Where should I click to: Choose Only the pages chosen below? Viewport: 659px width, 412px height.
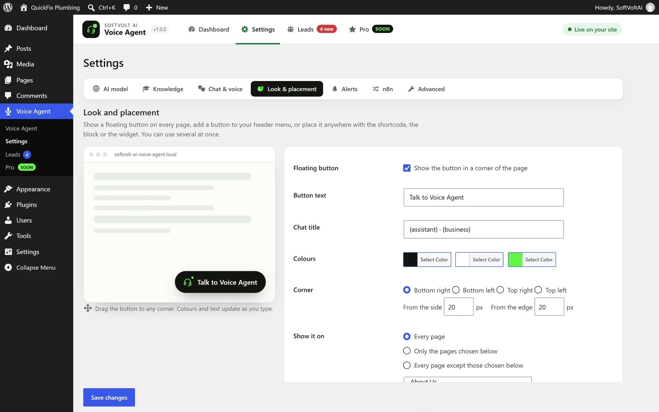tap(407, 351)
